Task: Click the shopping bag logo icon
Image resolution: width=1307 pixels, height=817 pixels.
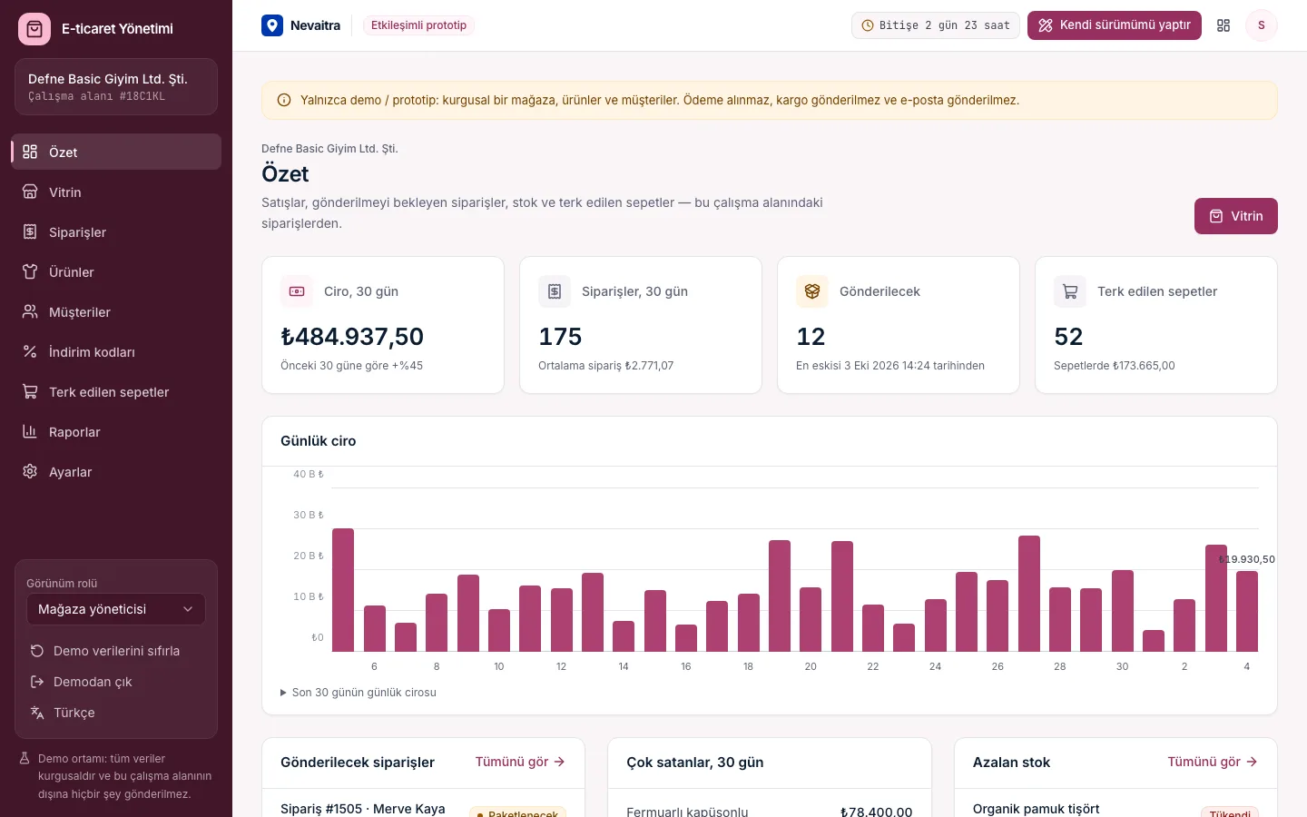Action: pos(34,29)
